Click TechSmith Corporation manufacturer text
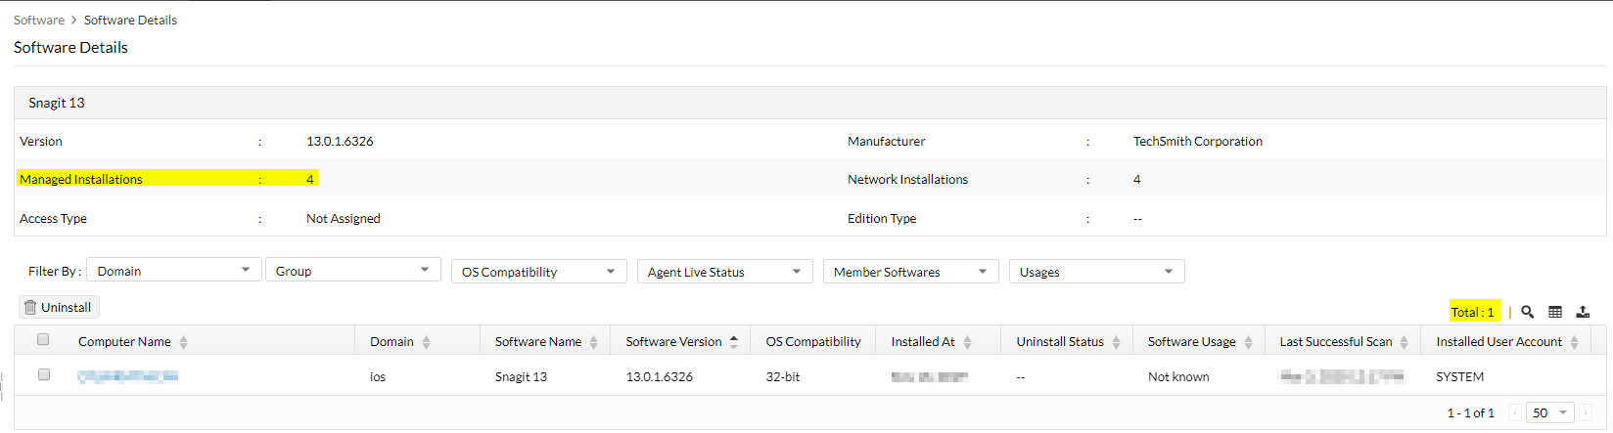Viewport: 1613px width, 433px height. [x=1198, y=141]
